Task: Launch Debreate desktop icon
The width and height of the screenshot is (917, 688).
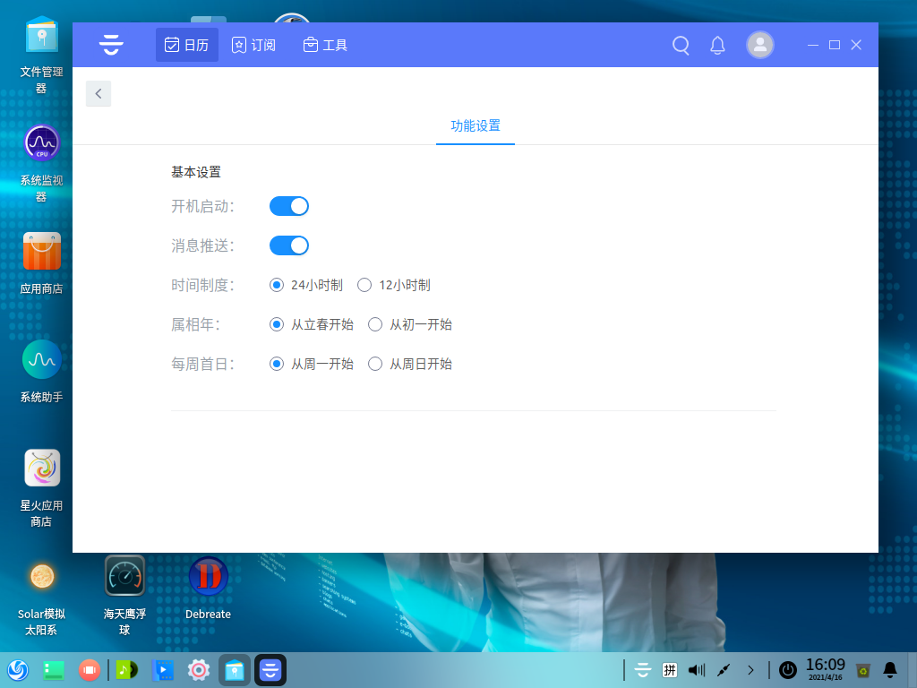Action: click(x=208, y=589)
